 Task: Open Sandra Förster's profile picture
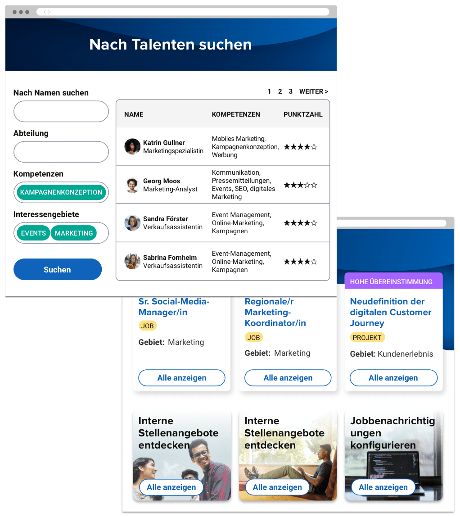pyautogui.click(x=132, y=223)
